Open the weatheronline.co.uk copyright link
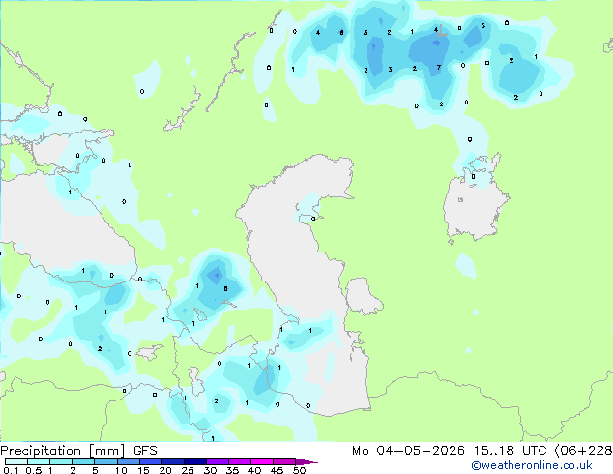Screen dimensions: 613x474 click(532, 465)
